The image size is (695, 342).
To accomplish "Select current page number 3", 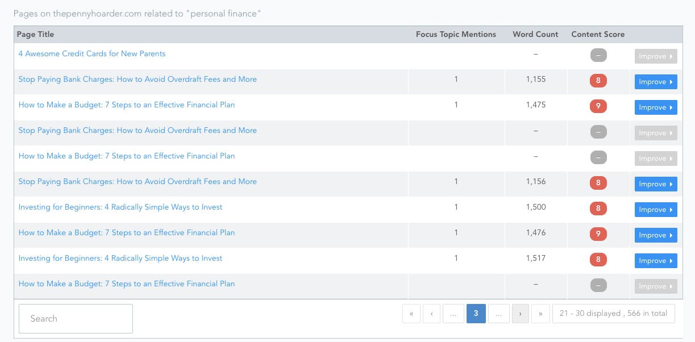I will 476,314.
